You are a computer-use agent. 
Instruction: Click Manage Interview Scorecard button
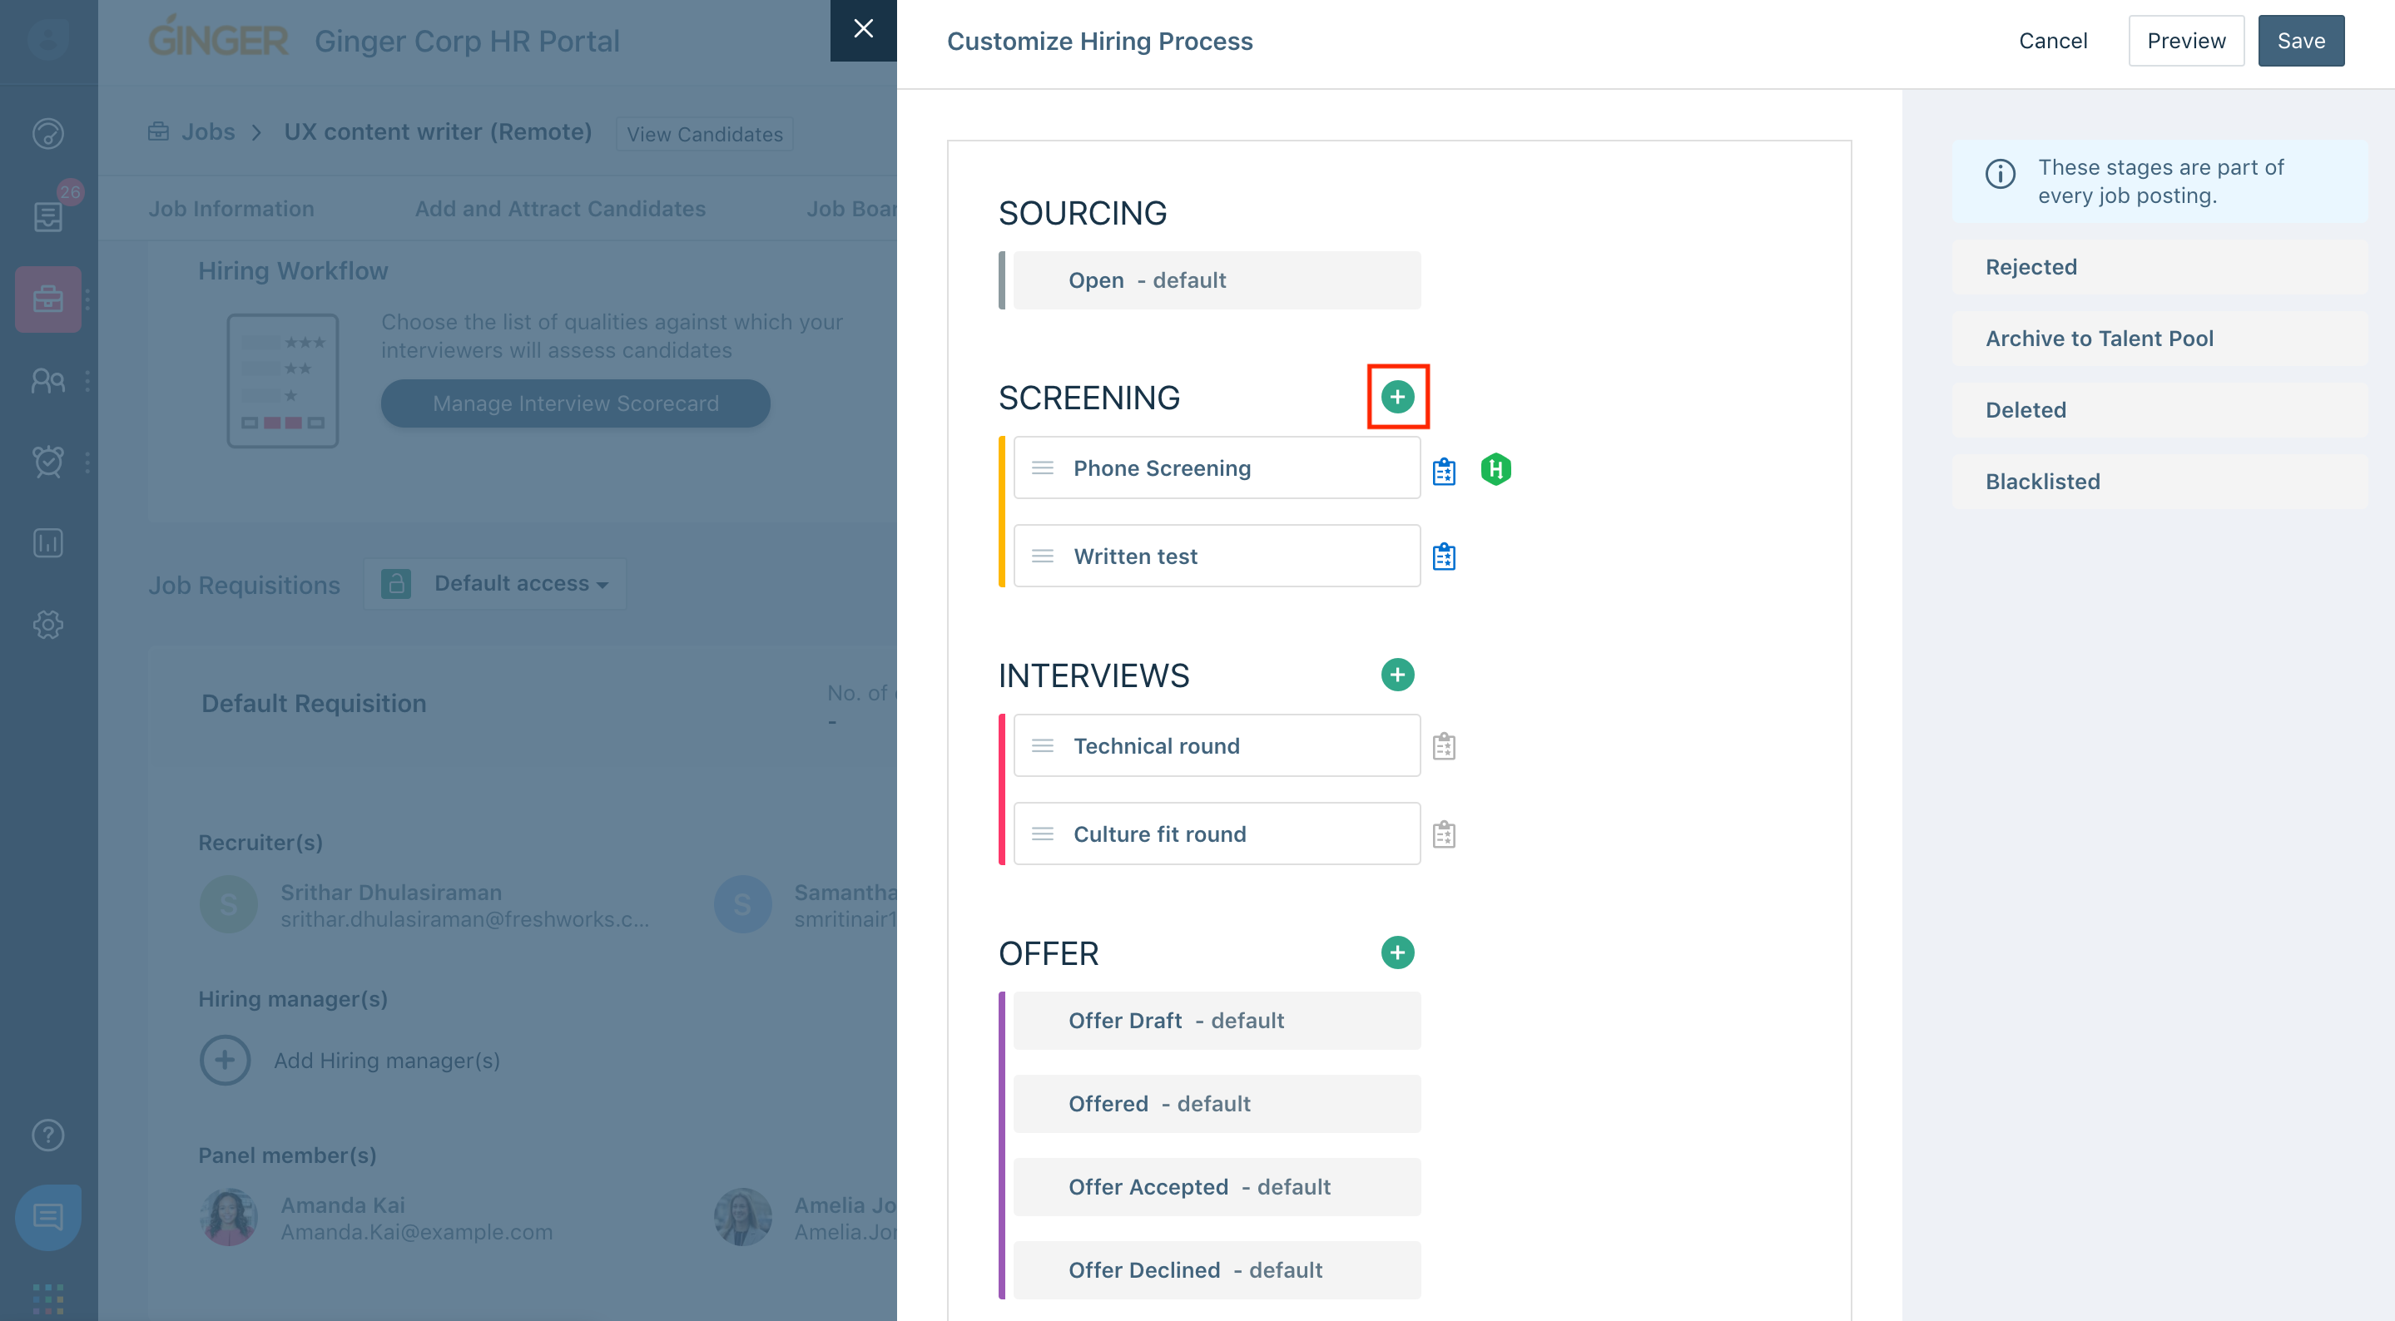click(x=576, y=403)
